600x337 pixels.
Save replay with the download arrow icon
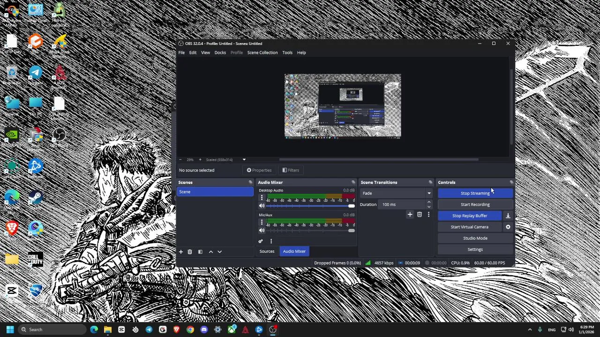tap(508, 216)
